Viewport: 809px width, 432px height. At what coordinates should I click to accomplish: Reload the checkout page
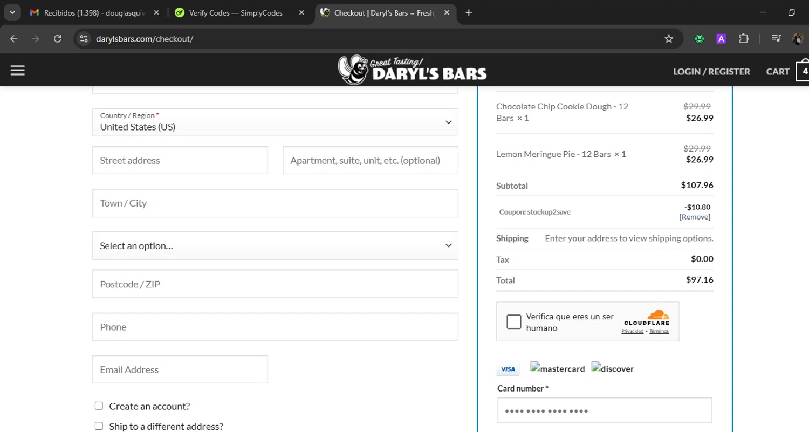(x=58, y=39)
